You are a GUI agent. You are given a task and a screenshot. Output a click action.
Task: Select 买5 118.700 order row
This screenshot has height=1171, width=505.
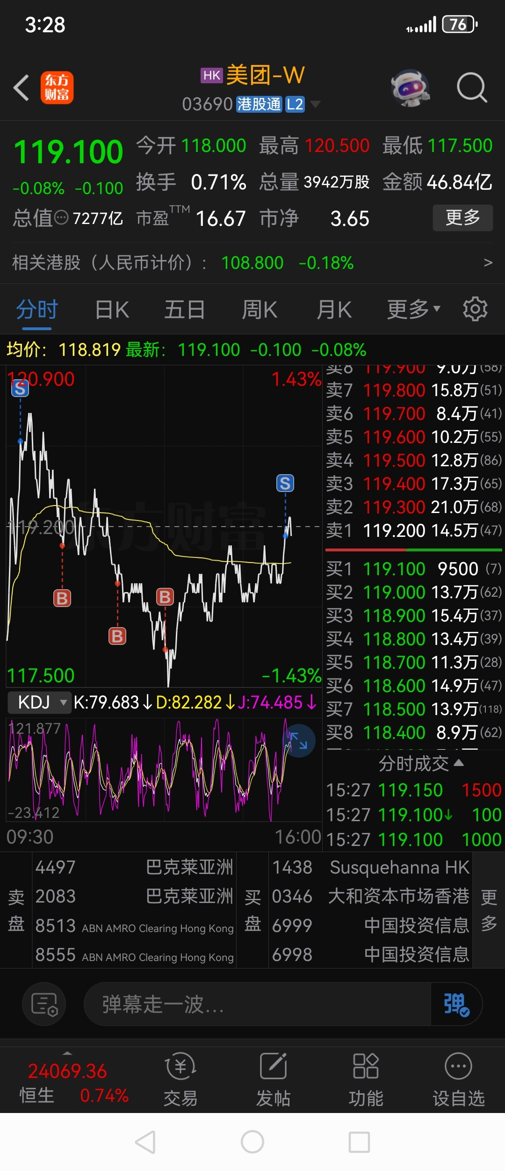[x=414, y=662]
